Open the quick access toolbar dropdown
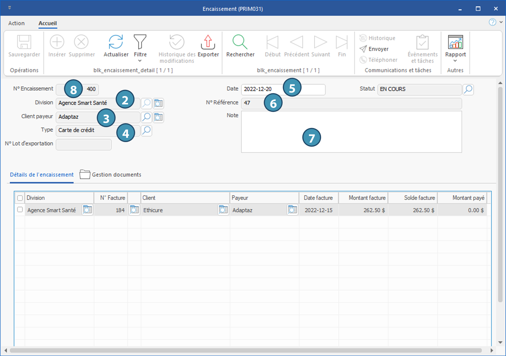Viewport: 506px width, 356px height. pos(10,8)
